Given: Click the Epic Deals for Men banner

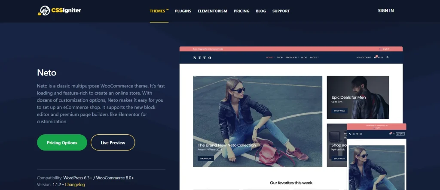Looking at the screenshot, I should [x=358, y=97].
